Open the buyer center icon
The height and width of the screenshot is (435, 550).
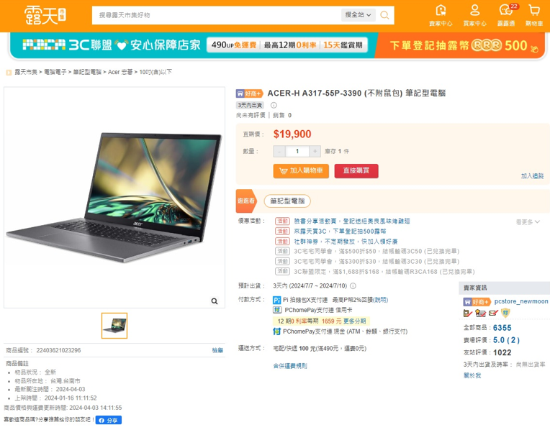pos(474,11)
